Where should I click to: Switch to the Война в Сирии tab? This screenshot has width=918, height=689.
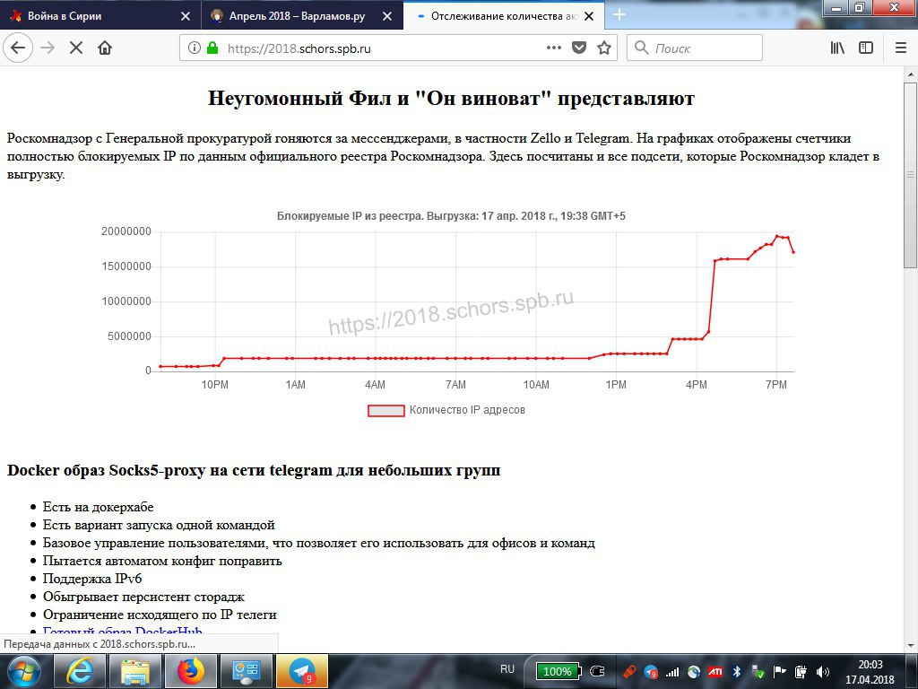100,16
